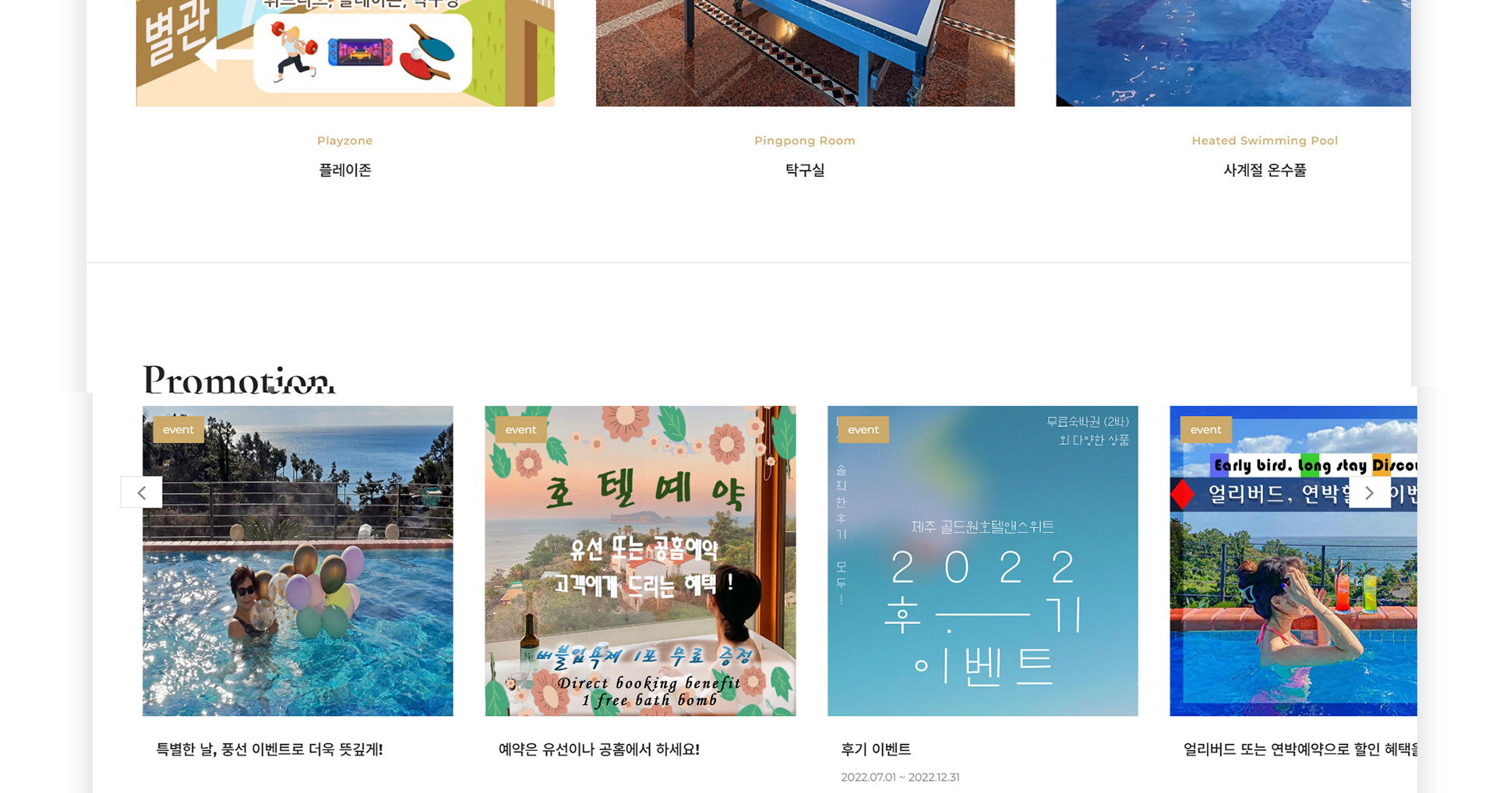
Task: Open the Heated Swimming Pool link
Action: pos(1265,141)
